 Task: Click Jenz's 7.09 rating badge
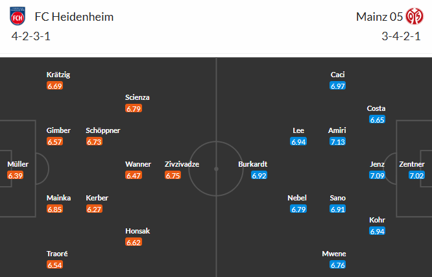click(x=378, y=176)
